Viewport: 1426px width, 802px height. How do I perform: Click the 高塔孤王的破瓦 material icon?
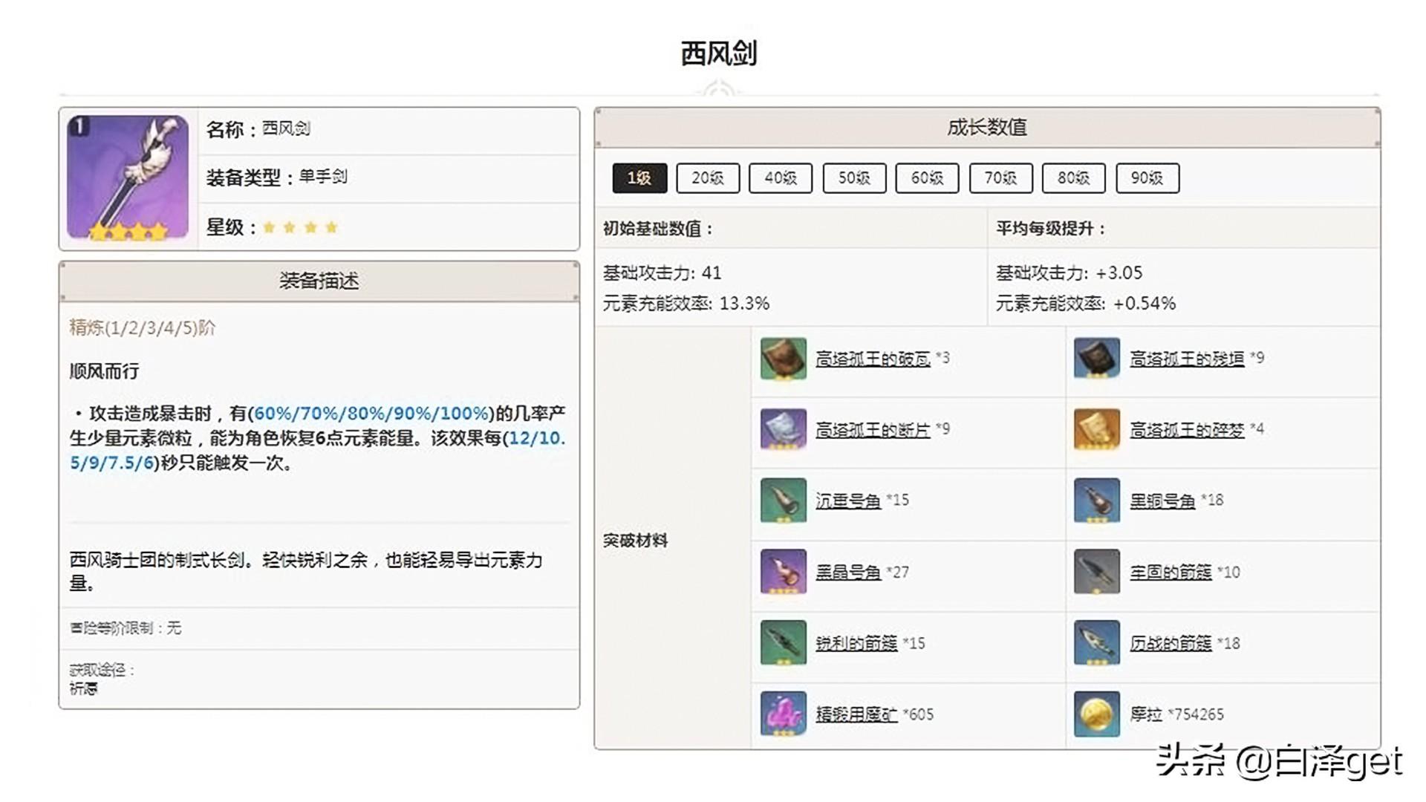(x=783, y=359)
